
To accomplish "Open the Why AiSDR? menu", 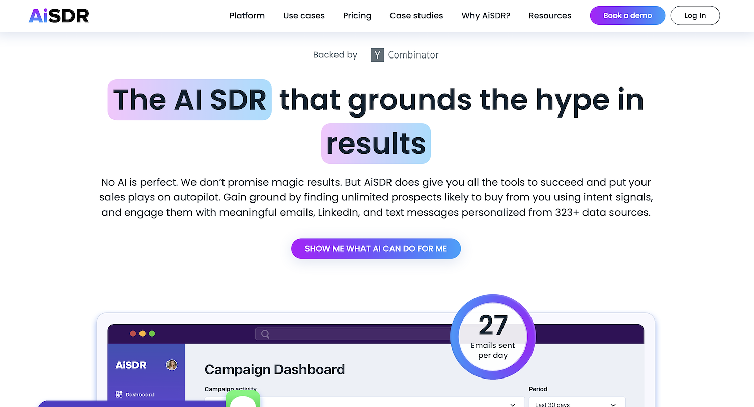I will click(486, 16).
